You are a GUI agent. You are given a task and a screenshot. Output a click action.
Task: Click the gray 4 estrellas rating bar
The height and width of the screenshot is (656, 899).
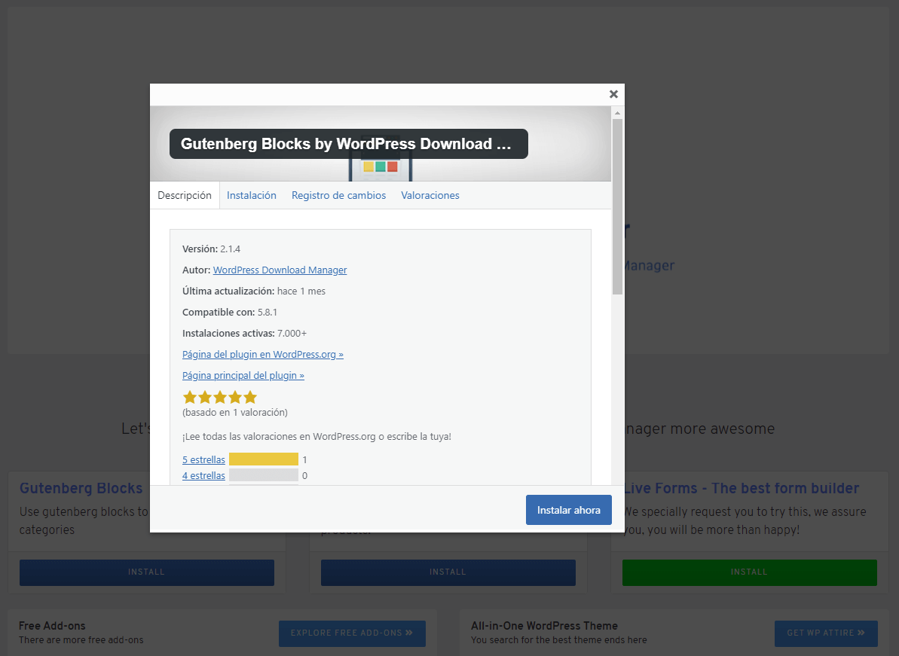coord(264,475)
